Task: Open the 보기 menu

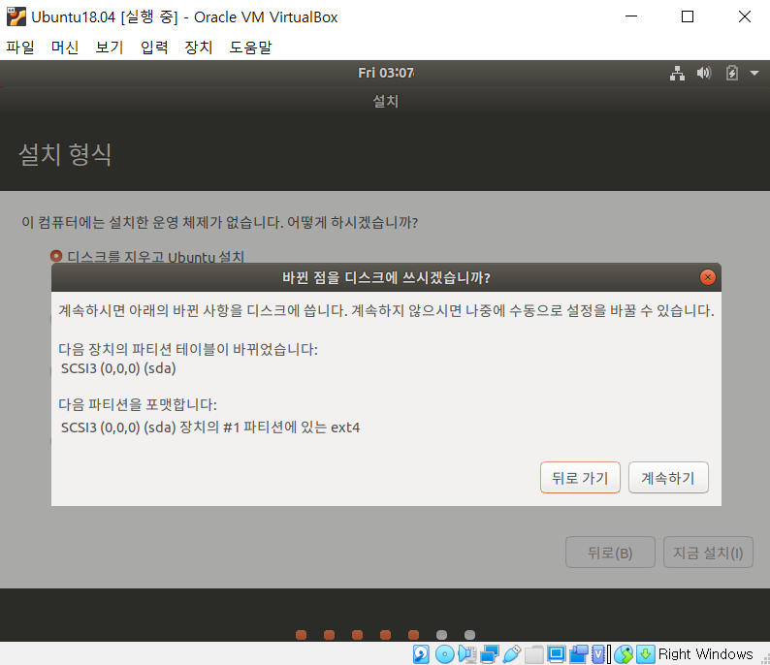Action: click(x=109, y=47)
